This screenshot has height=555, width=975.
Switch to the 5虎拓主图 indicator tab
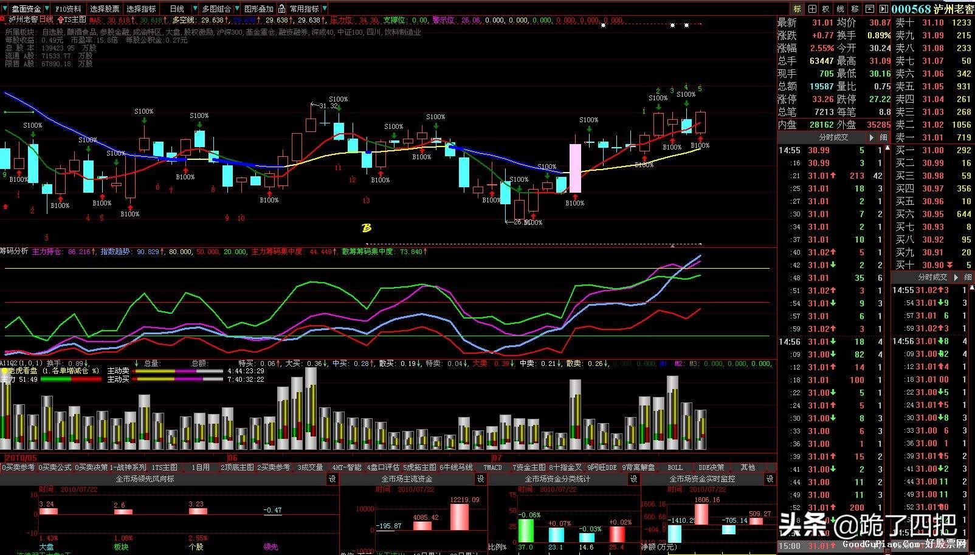(419, 467)
